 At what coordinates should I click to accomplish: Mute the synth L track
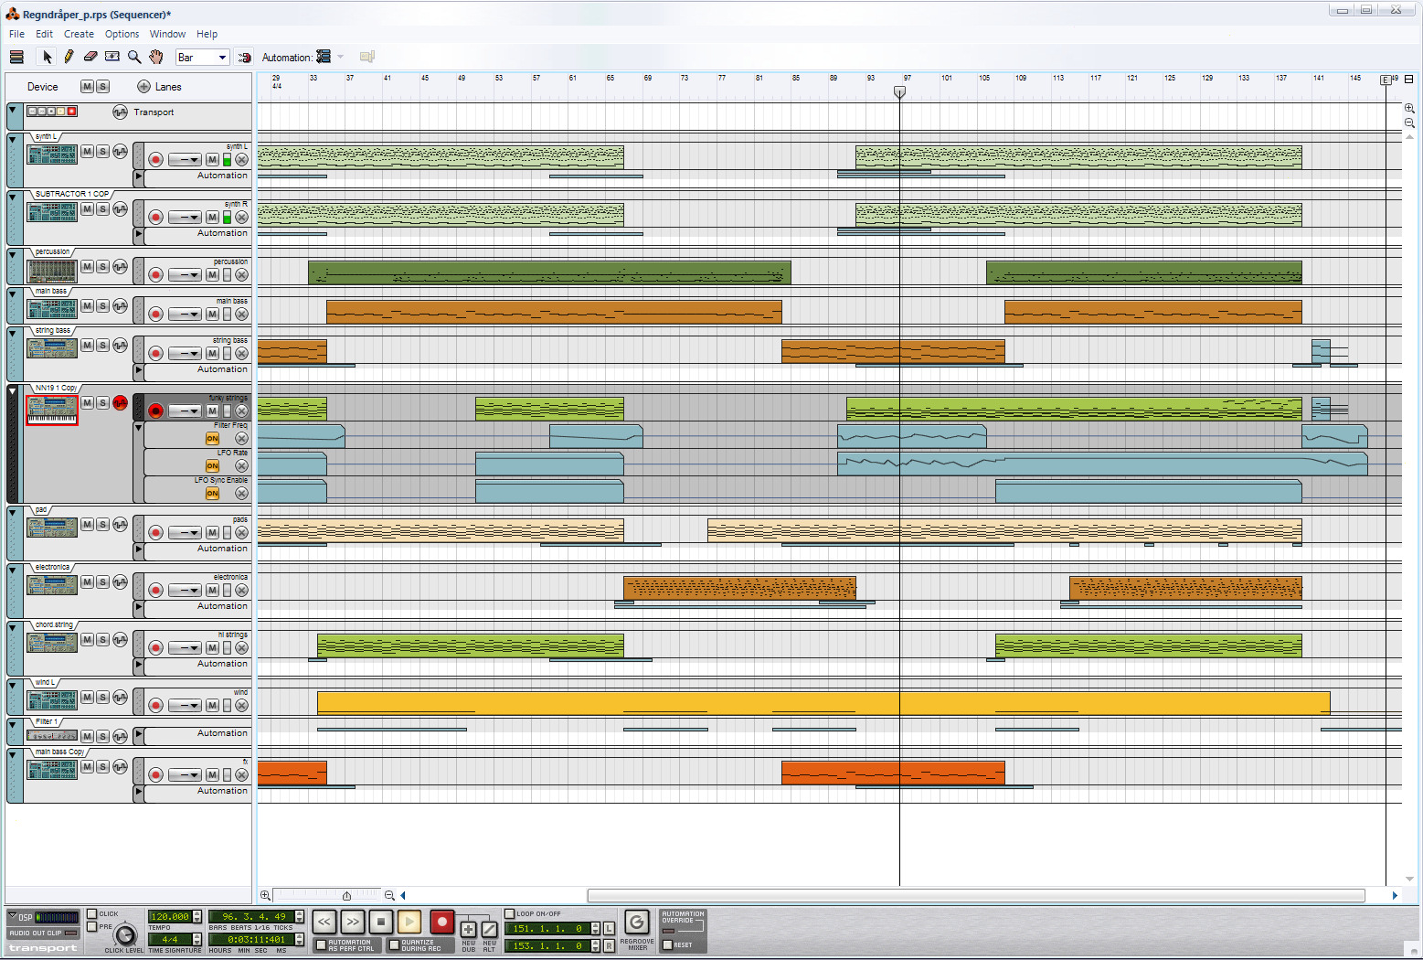tap(87, 151)
